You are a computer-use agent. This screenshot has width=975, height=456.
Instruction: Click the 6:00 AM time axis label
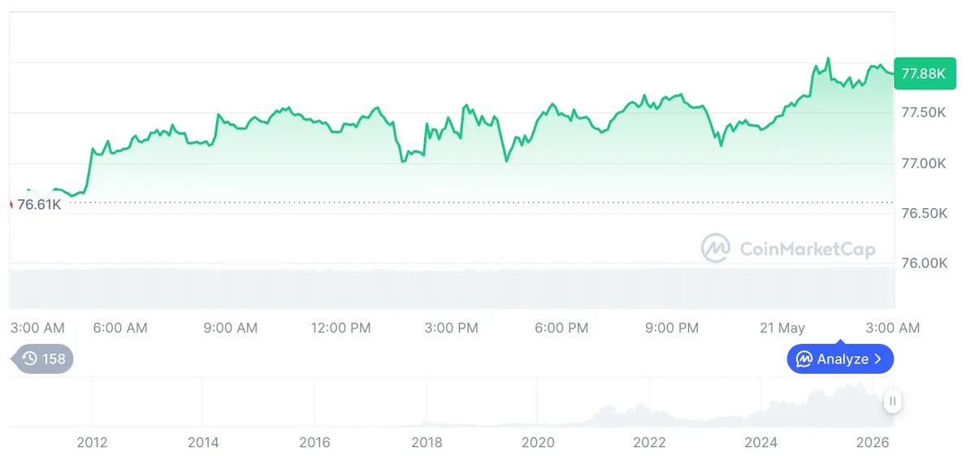tap(120, 328)
